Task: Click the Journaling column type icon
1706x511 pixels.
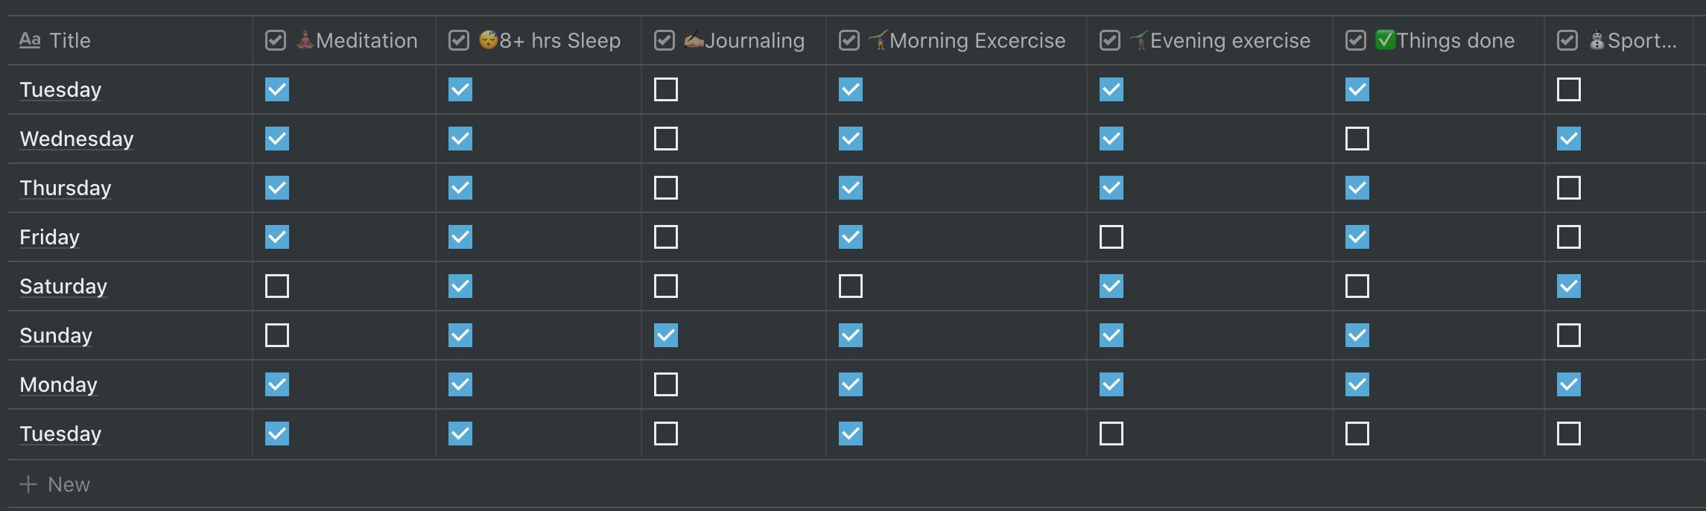Action: pos(665,40)
